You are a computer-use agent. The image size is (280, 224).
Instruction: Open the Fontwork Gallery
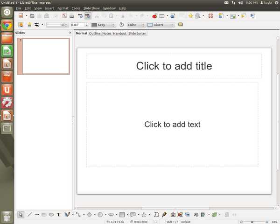173,214
